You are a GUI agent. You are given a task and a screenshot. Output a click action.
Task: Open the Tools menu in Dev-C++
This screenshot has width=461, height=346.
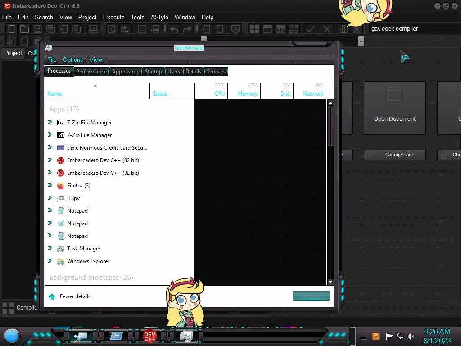[x=137, y=18]
